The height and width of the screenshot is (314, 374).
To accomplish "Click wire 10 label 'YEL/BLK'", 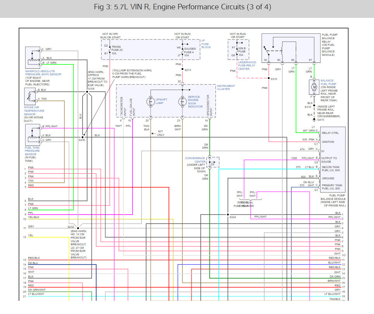I will point(34,217).
